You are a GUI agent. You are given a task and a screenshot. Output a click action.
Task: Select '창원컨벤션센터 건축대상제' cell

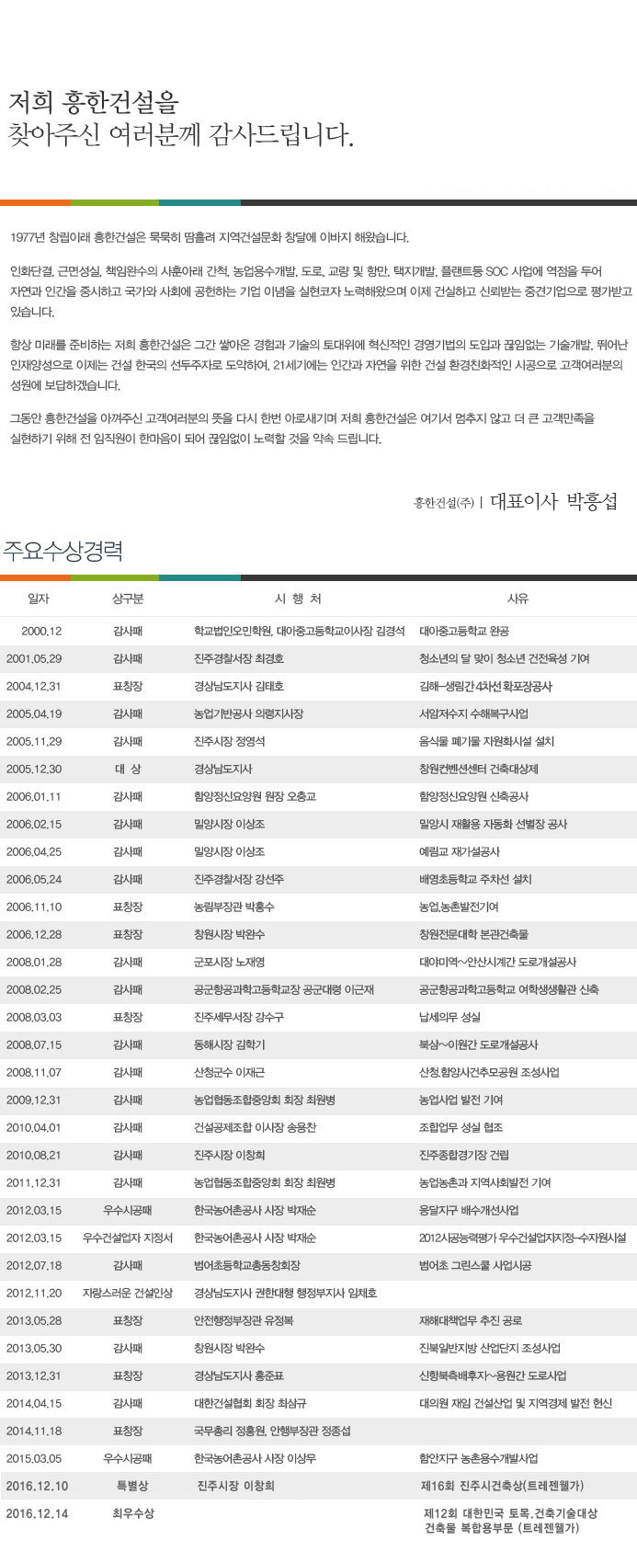pos(479,769)
